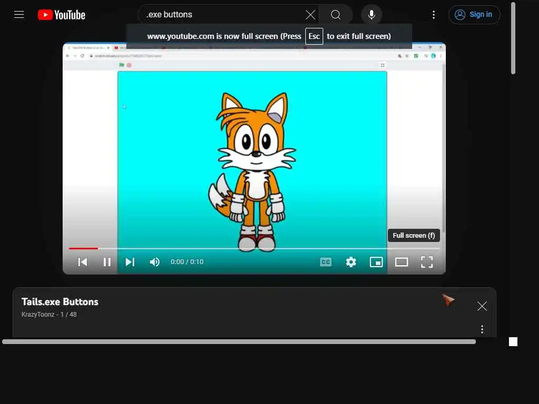Click the Tails character in the video
The width and height of the screenshot is (539, 404).
(252, 172)
